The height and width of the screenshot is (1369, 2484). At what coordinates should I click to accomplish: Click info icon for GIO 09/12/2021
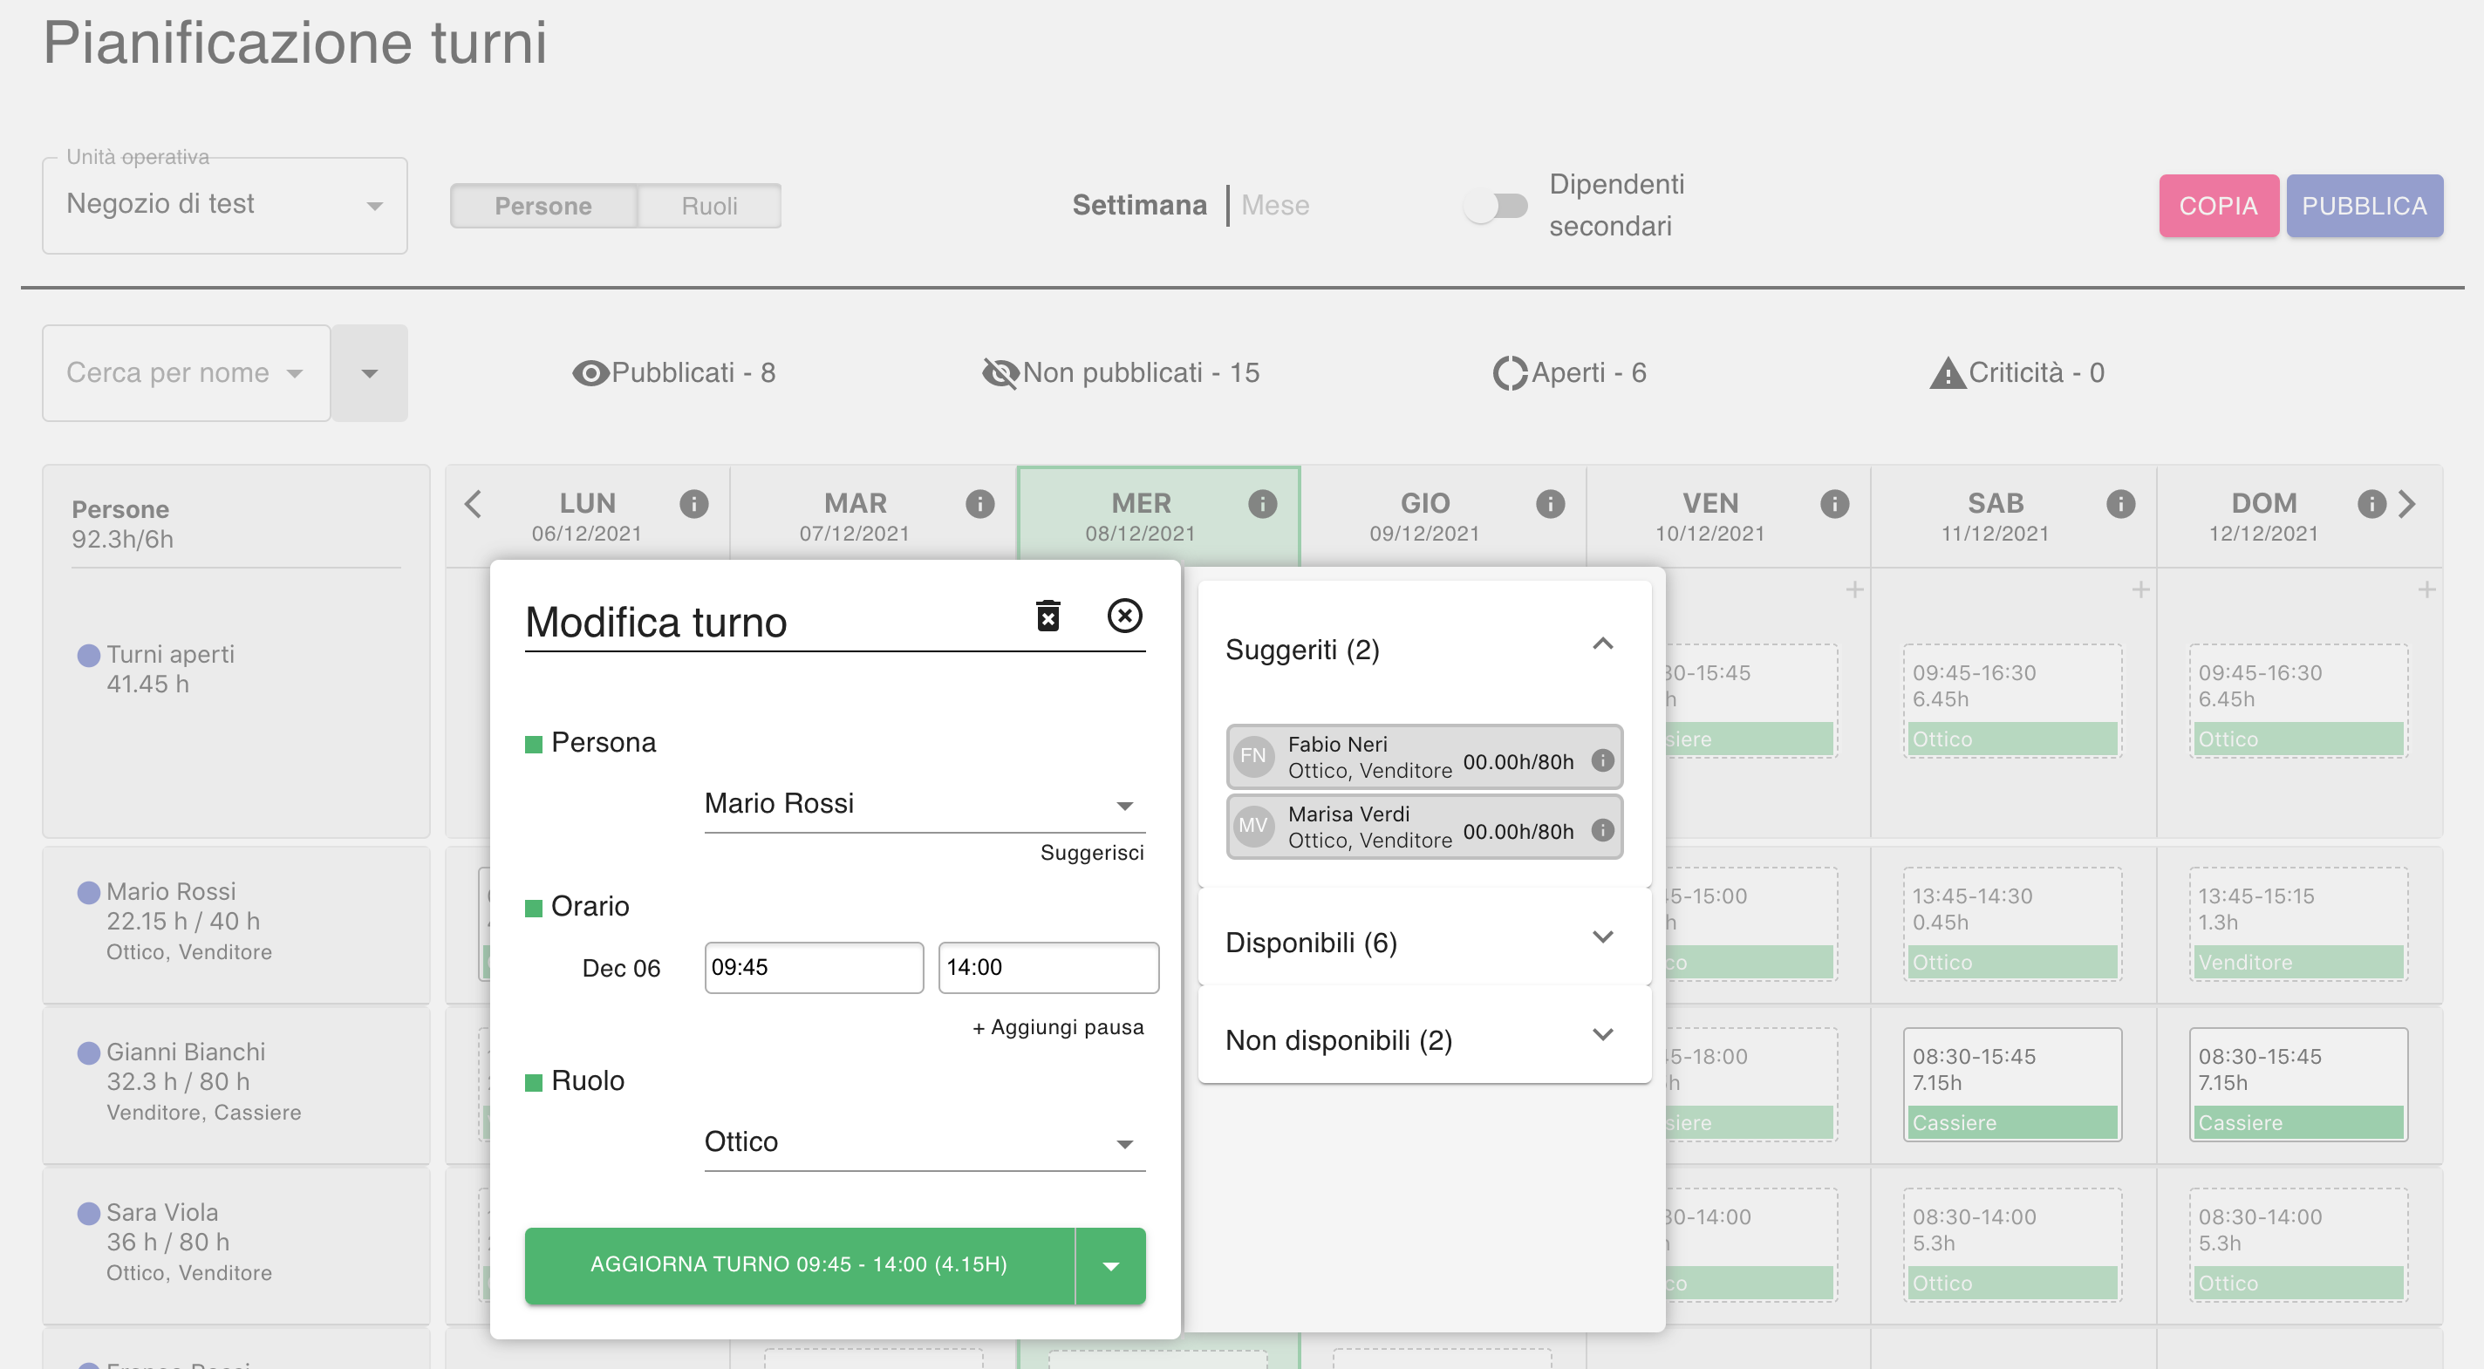pyautogui.click(x=1550, y=503)
